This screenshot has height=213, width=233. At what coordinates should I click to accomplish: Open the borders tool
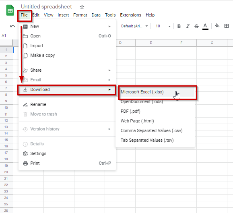click(x=227, y=26)
